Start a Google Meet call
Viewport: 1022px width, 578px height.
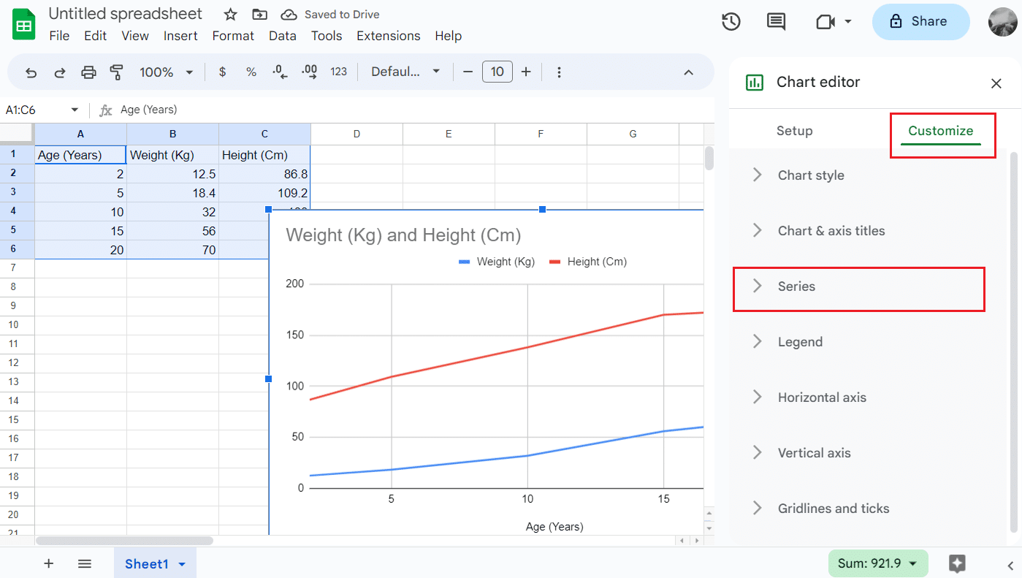point(826,22)
